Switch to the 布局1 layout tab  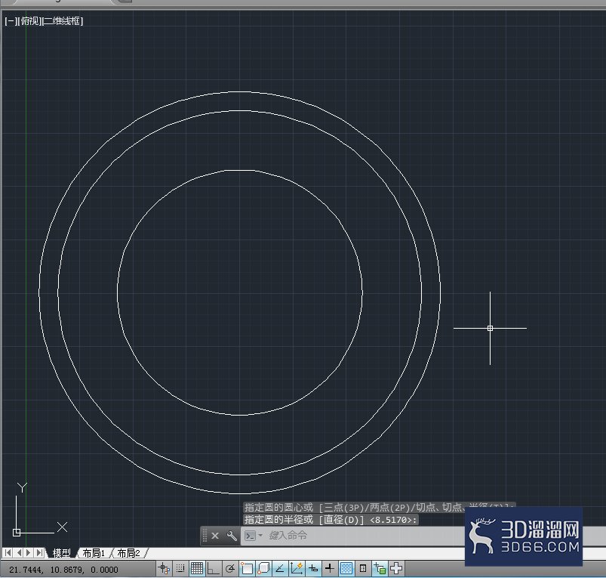(x=94, y=553)
